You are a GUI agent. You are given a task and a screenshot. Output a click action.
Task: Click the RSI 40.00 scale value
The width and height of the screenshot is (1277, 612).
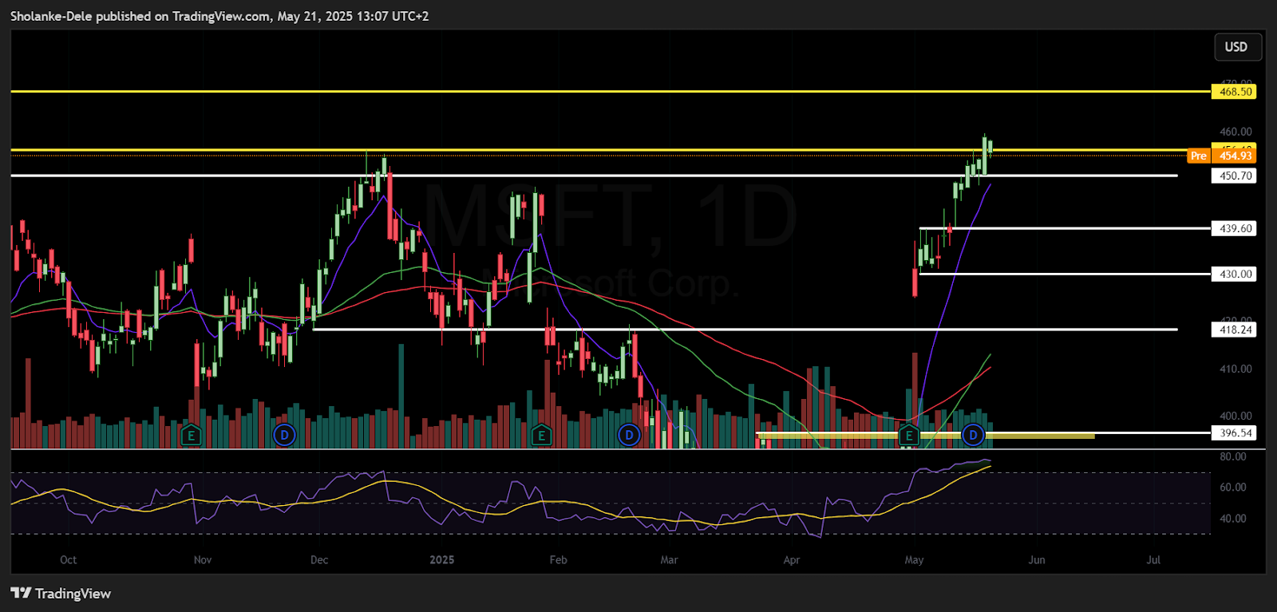(1233, 518)
